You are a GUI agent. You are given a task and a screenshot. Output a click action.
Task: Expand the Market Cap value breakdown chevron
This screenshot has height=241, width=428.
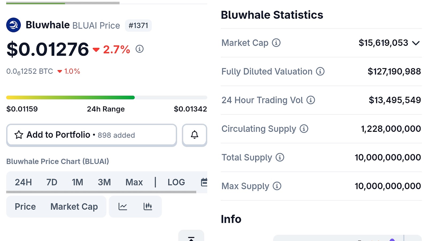click(416, 43)
